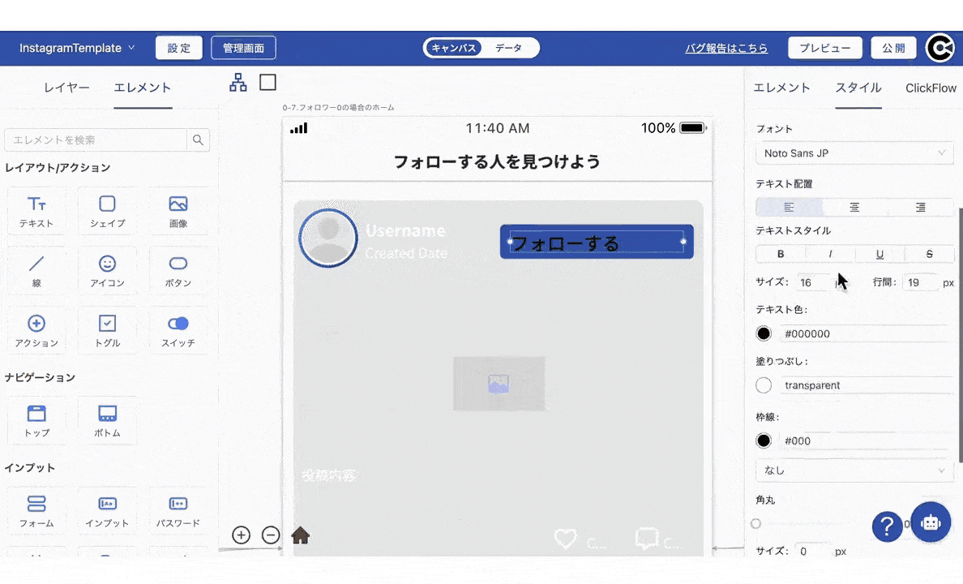This screenshot has width=963, height=584.
Task: Click the black text color swatch
Action: (x=764, y=333)
